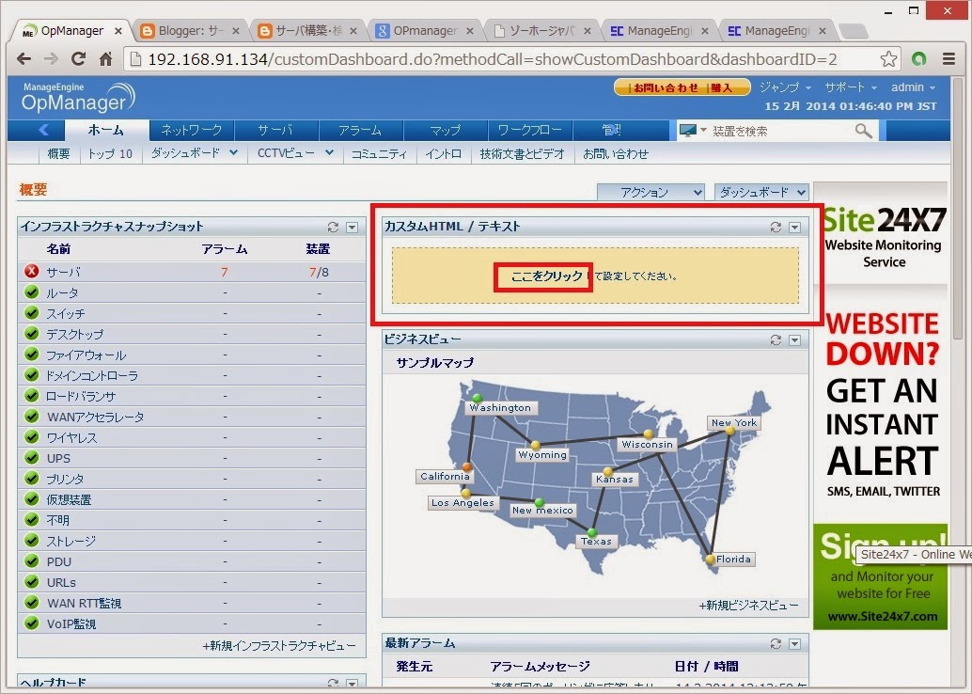This screenshot has width=972, height=694.
Task: Expand the ダッシュボード submenu in the sub-navigation
Action: pos(233,152)
